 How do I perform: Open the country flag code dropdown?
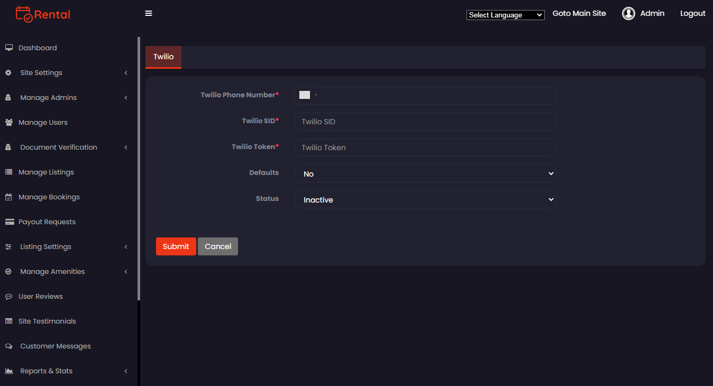[x=308, y=95]
